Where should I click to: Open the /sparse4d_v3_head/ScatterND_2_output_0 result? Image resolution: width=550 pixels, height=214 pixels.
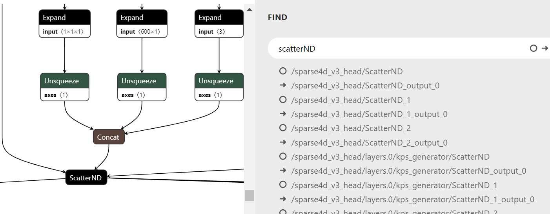tap(369, 142)
